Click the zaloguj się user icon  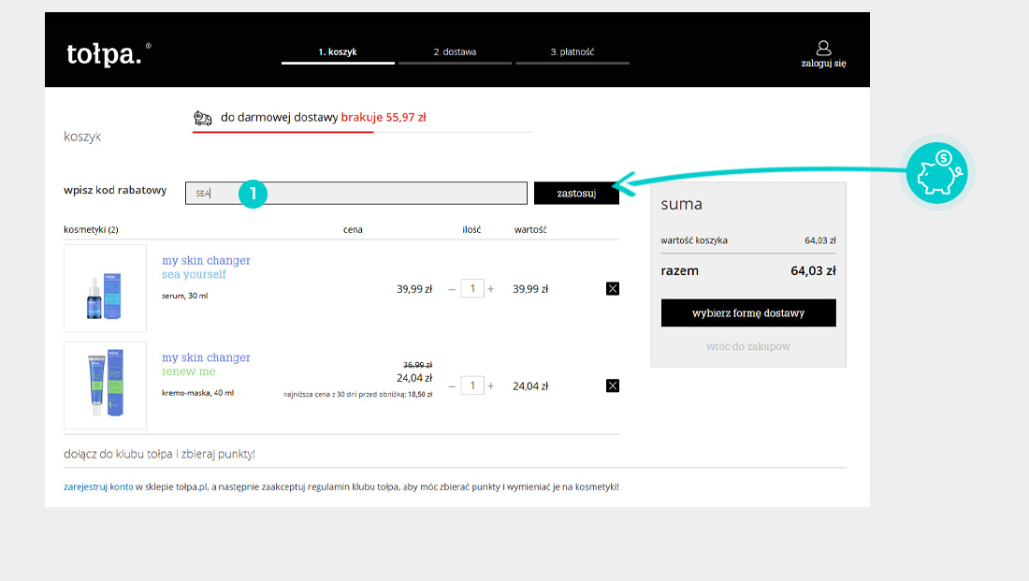click(x=823, y=48)
